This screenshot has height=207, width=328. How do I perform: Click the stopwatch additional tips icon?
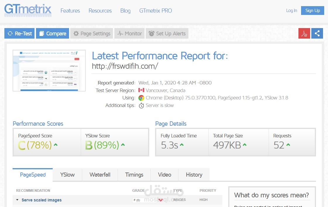coord(141,105)
